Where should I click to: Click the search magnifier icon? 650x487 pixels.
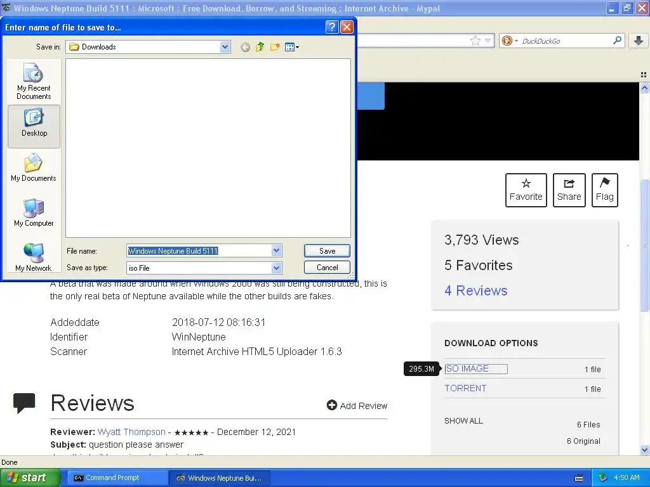click(617, 40)
